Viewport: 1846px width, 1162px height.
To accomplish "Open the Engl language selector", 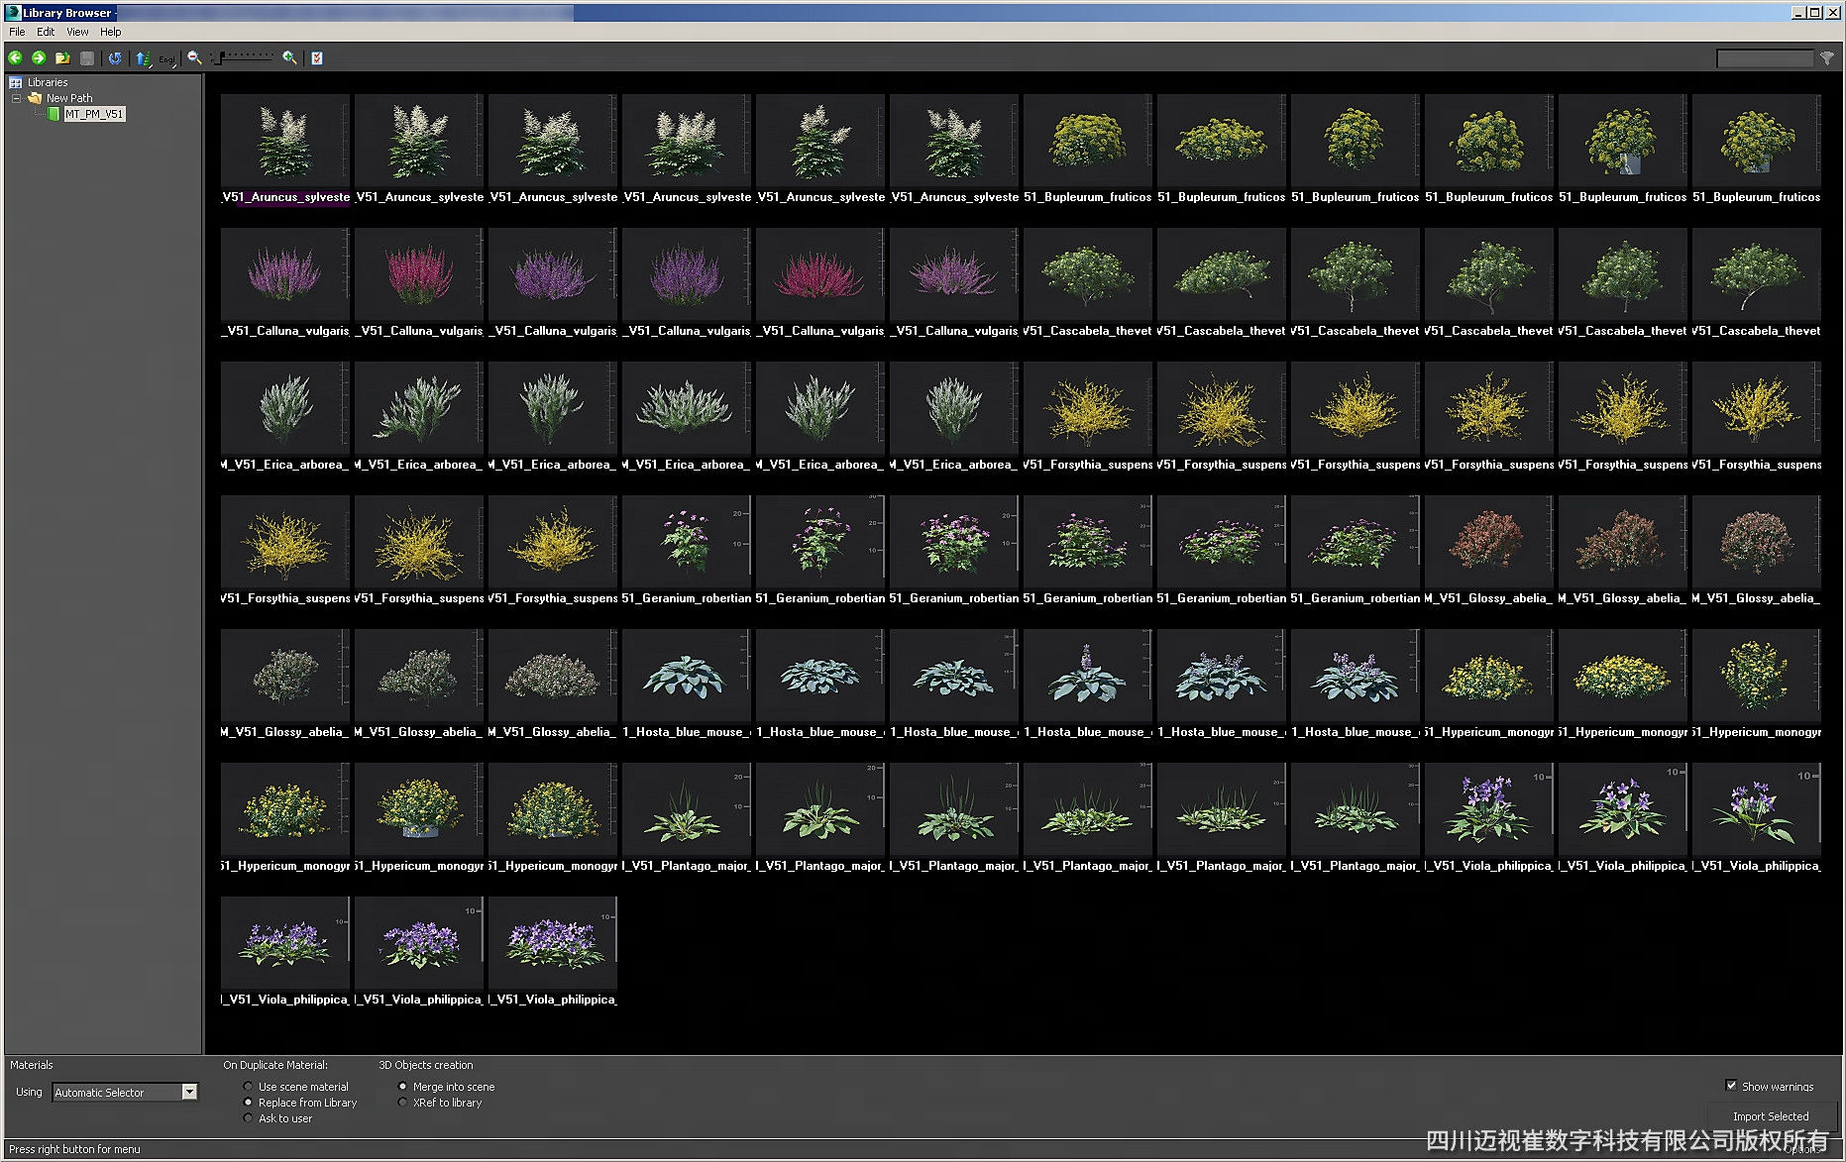I will click(x=165, y=58).
